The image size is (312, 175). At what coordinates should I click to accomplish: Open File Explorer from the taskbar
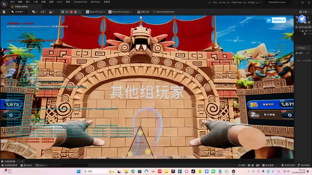click(126, 172)
